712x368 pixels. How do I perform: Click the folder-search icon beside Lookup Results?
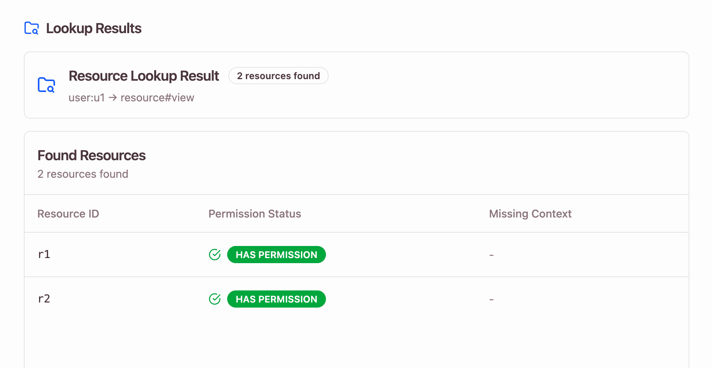(x=31, y=28)
